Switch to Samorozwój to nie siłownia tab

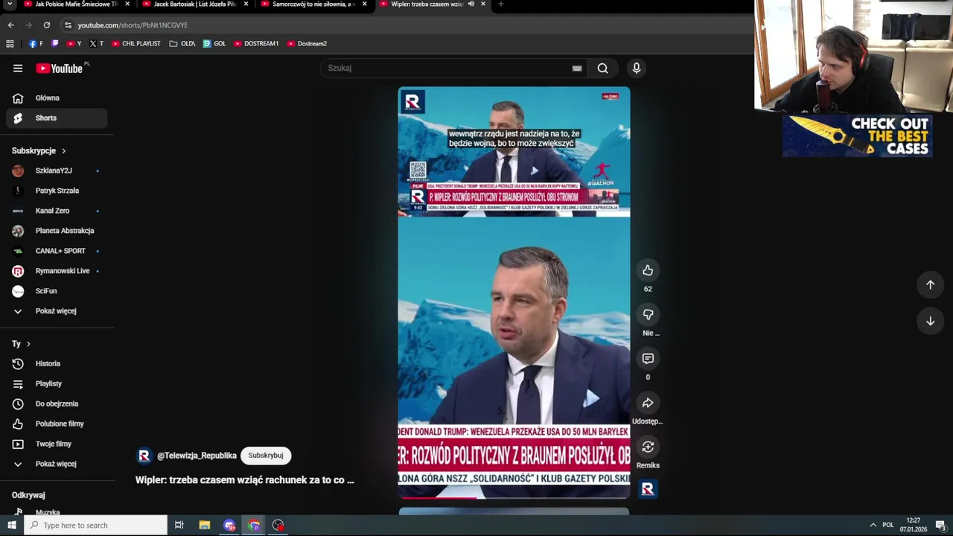(x=313, y=4)
